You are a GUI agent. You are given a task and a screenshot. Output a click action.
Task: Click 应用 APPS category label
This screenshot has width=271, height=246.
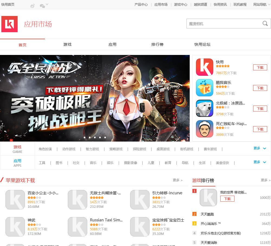[x=17, y=163]
